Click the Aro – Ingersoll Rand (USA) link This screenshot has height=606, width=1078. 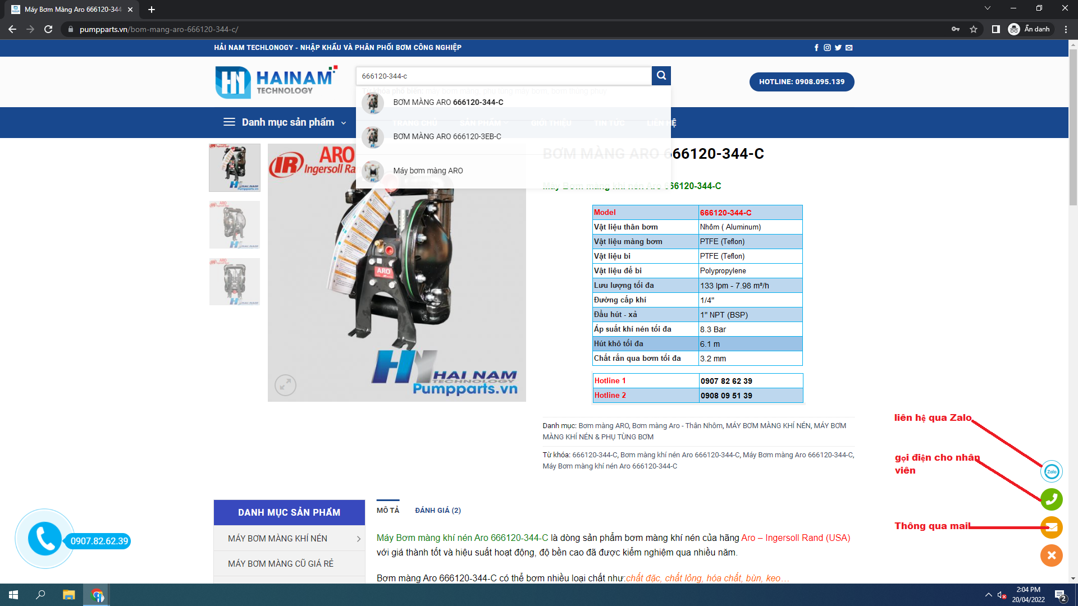coord(796,538)
